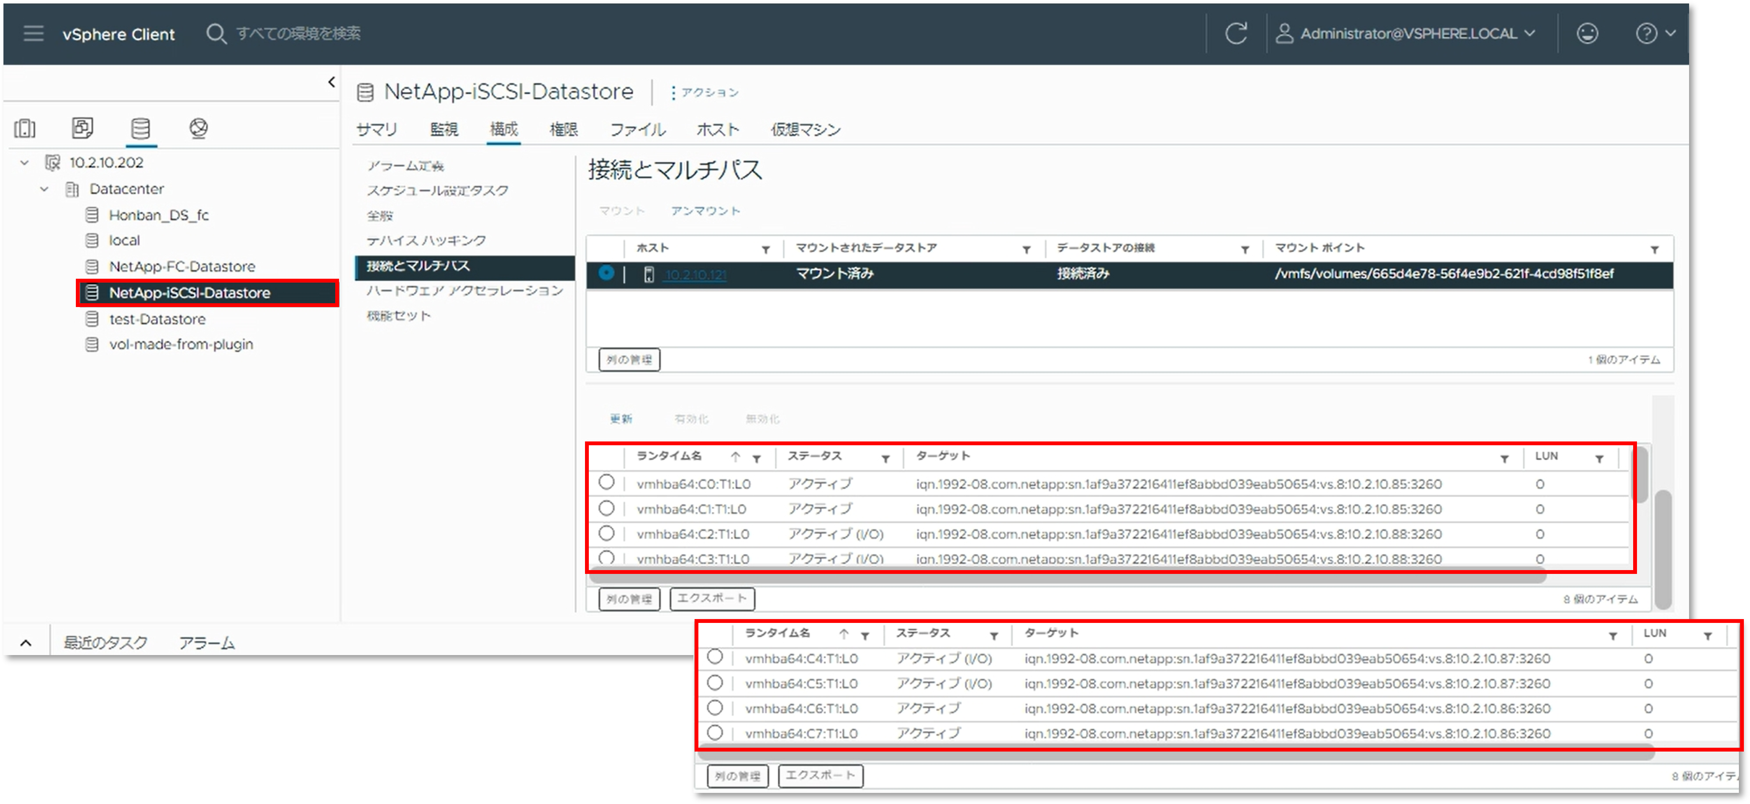Open the smiley feedback icon
1750x804 pixels.
(x=1587, y=33)
